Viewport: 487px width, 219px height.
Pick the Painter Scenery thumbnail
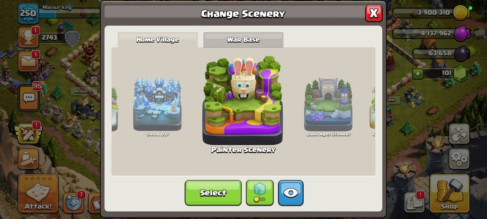click(243, 101)
